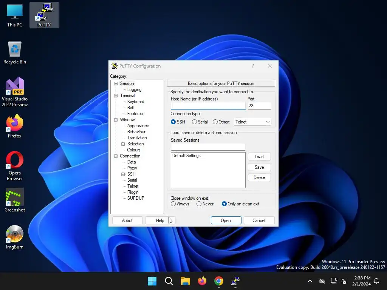Image resolution: width=387 pixels, height=290 pixels.
Task: Click the Help button
Action: [x=160, y=221]
